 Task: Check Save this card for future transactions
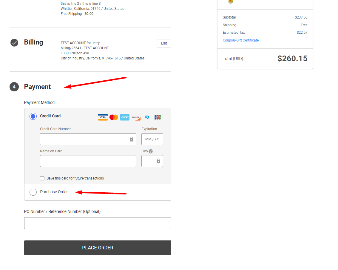42,178
